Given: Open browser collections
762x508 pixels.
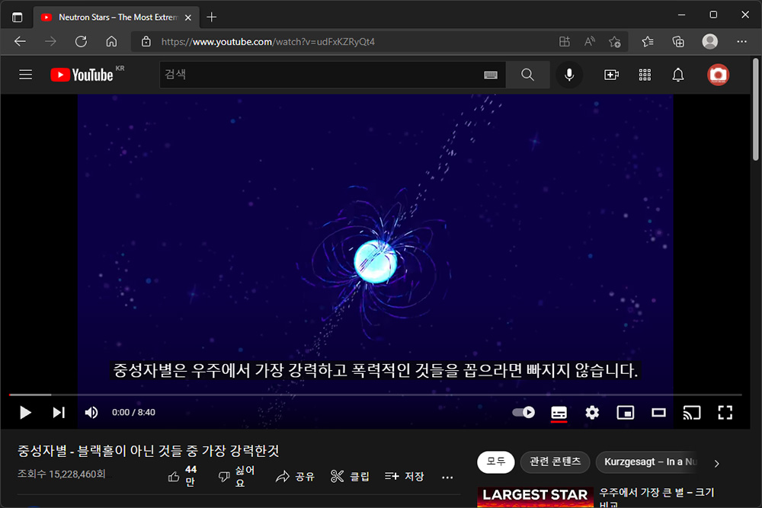Looking at the screenshot, I should [x=678, y=42].
